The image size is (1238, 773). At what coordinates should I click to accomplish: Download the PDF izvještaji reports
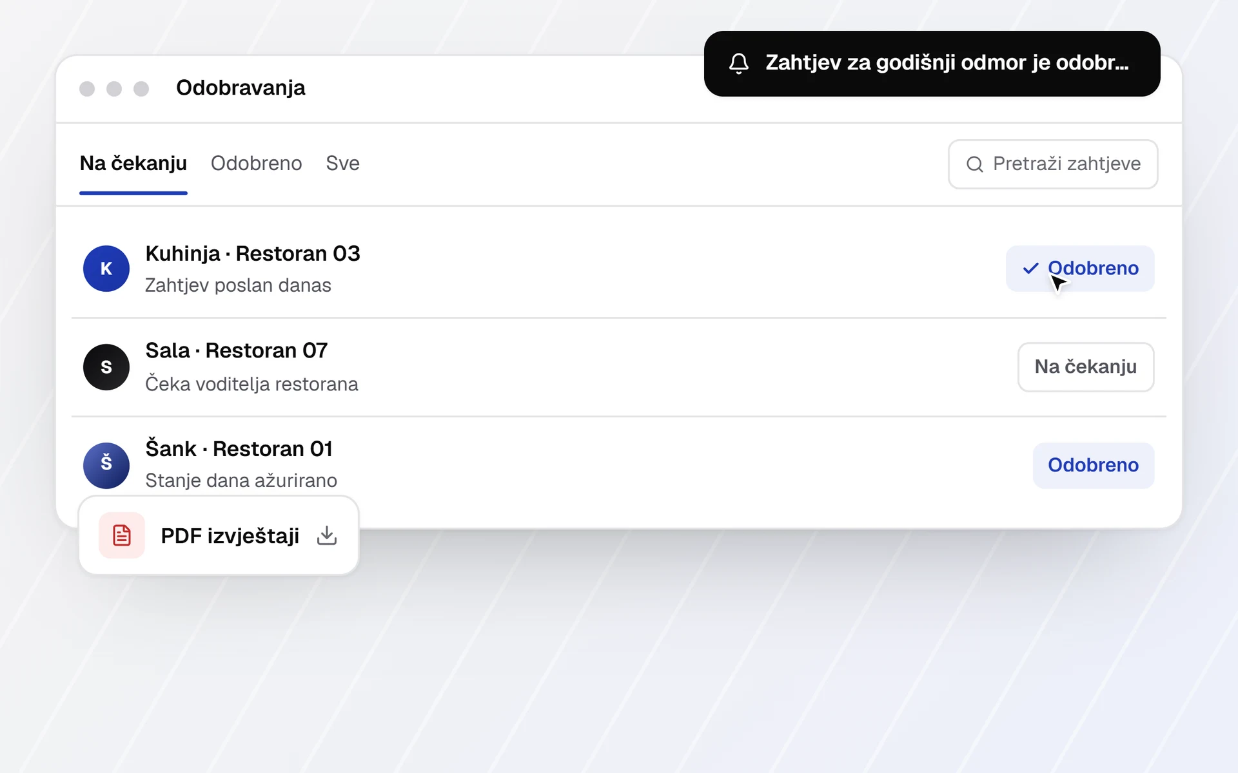[x=327, y=535]
